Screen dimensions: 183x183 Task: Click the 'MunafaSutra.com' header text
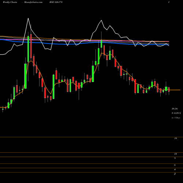coord(33,2)
